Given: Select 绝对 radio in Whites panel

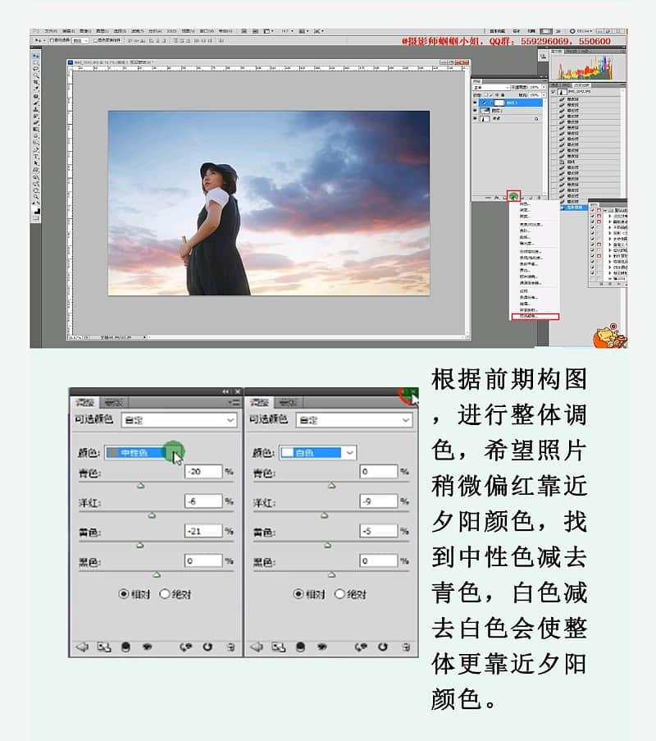Looking at the screenshot, I should [339, 594].
